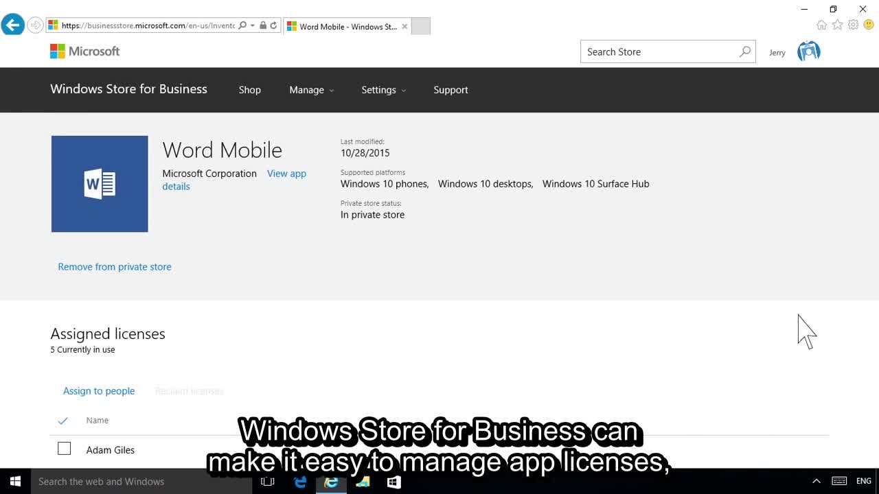This screenshot has width=879, height=494.
Task: Click the Windows 10 Surface Hub text
Action: pyautogui.click(x=595, y=184)
